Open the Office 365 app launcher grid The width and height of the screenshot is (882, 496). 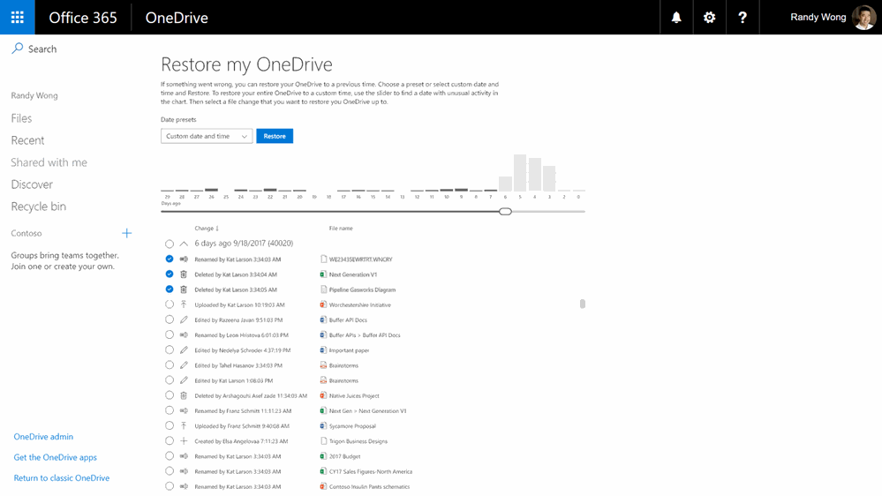click(x=18, y=18)
